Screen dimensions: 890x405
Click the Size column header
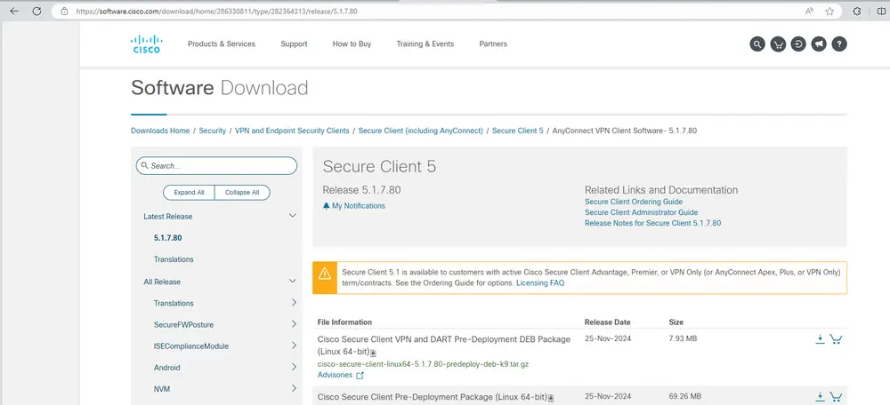676,322
